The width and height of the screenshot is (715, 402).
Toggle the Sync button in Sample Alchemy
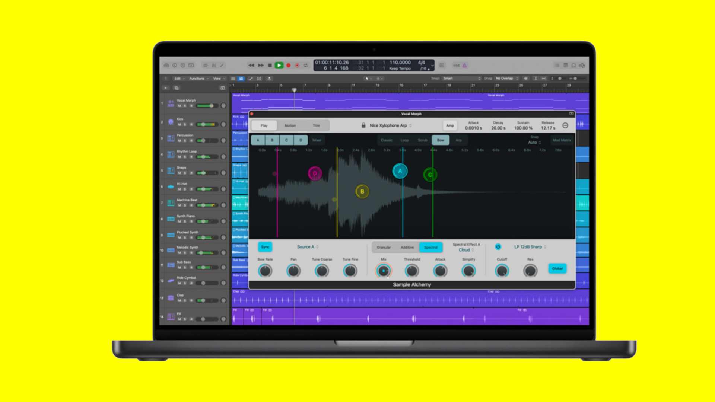pyautogui.click(x=265, y=247)
